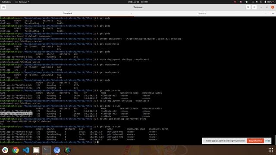
Task: Open the blue Chromium icon in the dock
Action: (57, 150)
